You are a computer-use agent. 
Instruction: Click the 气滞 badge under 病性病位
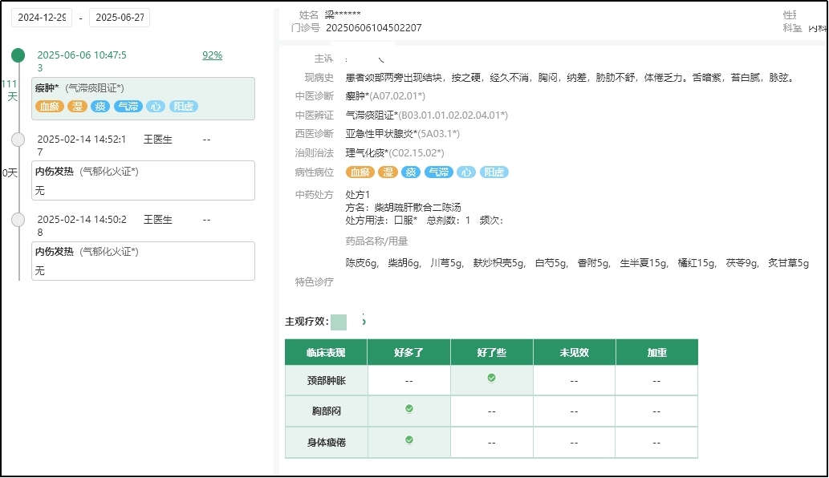[x=437, y=172]
